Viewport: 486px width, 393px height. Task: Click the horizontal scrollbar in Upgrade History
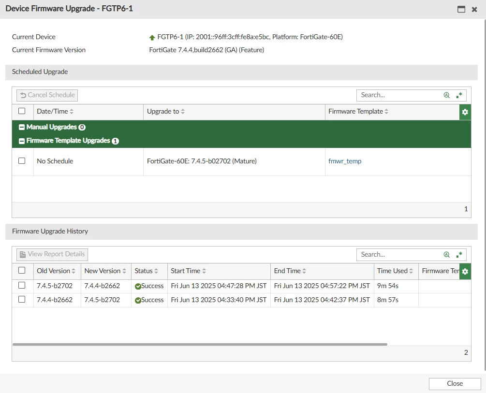[200, 344]
